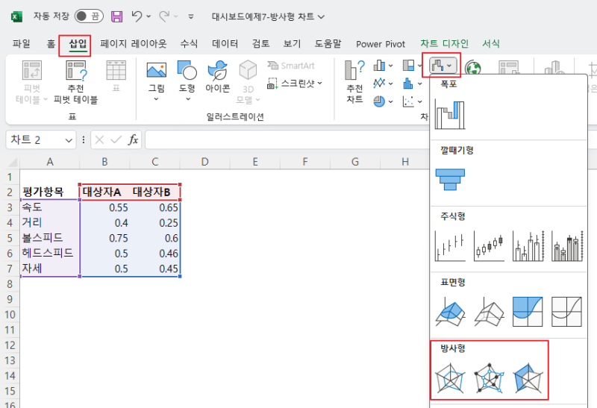Image resolution: width=597 pixels, height=408 pixels.
Task: Open the Screenshot (스크린샷) dropdown
Action: 295,84
